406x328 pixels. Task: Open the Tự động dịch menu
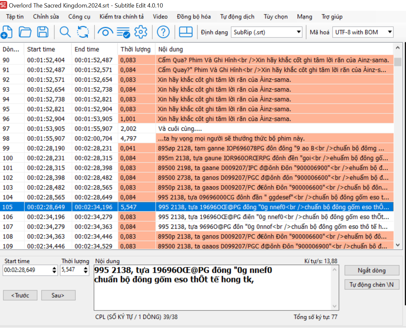pyautogui.click(x=237, y=17)
